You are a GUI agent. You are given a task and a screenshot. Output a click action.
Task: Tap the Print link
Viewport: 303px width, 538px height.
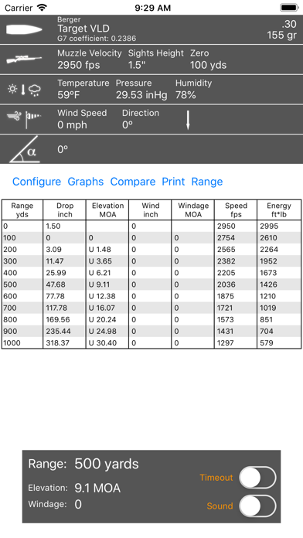tap(173, 182)
